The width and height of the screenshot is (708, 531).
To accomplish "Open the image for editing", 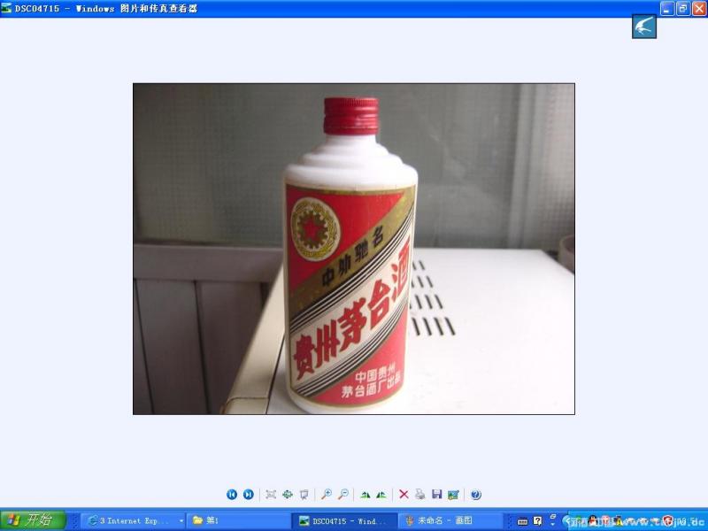I will point(453,495).
